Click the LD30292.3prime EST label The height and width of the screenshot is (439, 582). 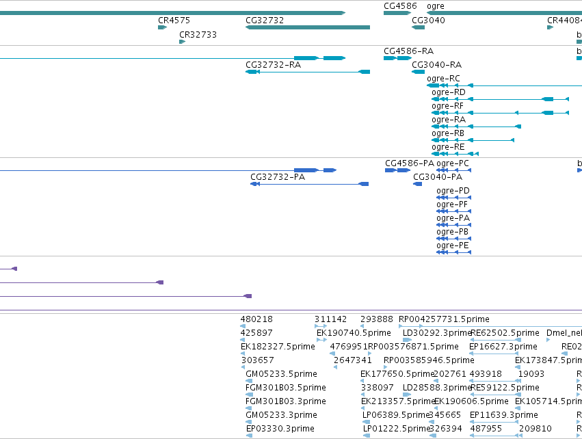pyautogui.click(x=437, y=333)
